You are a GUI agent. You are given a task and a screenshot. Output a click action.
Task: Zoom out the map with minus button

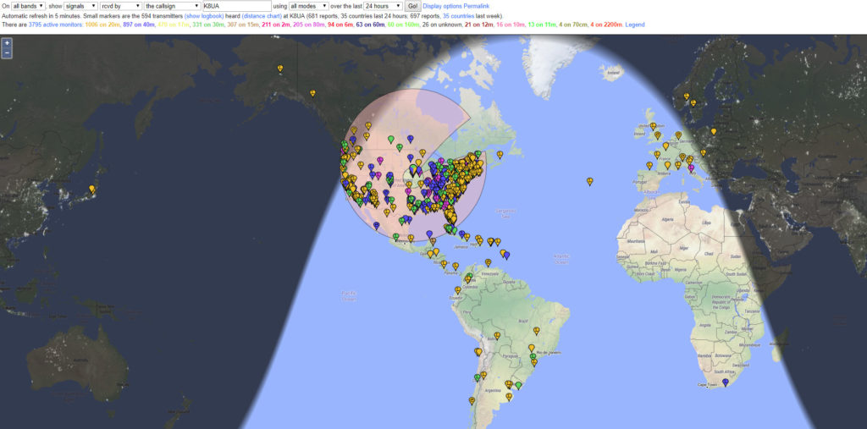click(7, 53)
